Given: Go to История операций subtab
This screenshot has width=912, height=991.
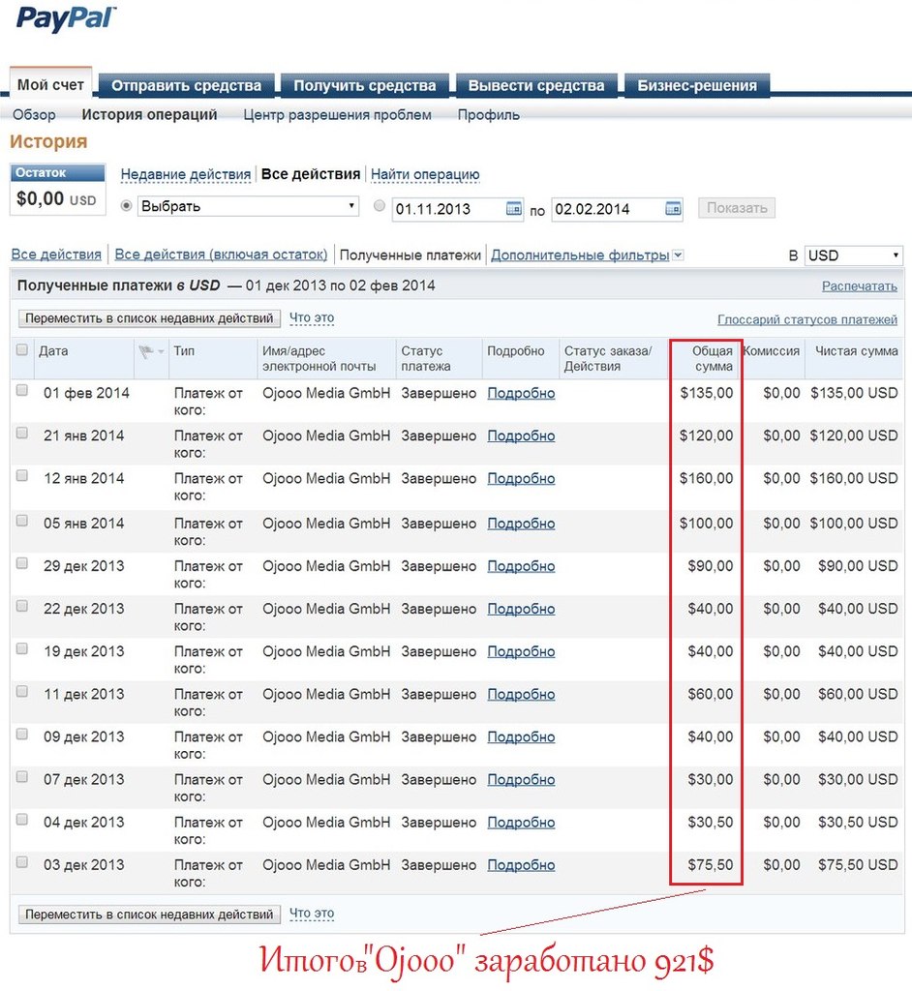Looking at the screenshot, I should click(x=149, y=115).
